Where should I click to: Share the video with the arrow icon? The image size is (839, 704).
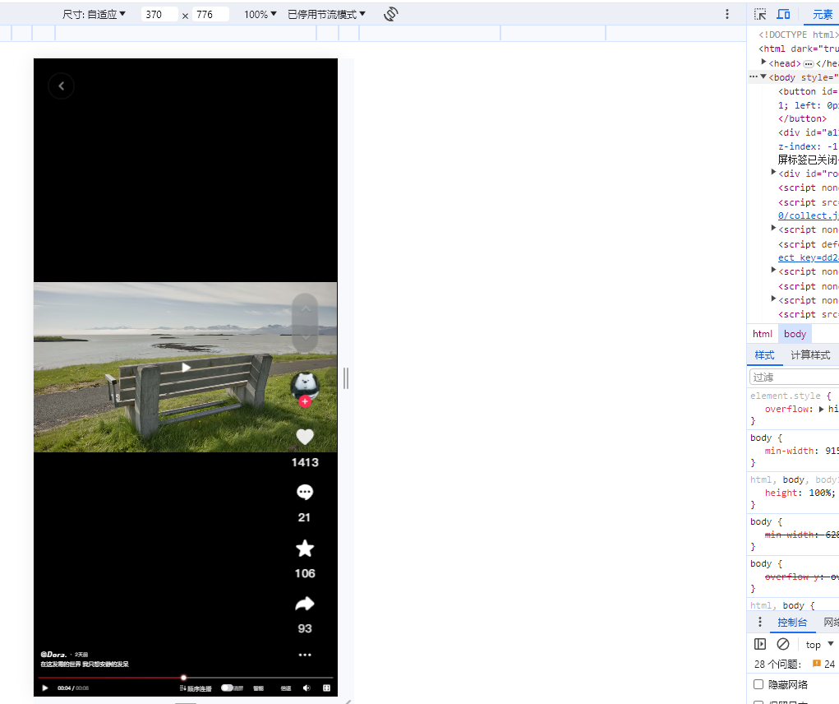(305, 604)
